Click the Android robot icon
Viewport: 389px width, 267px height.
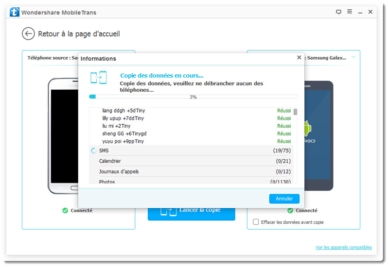tap(308, 128)
